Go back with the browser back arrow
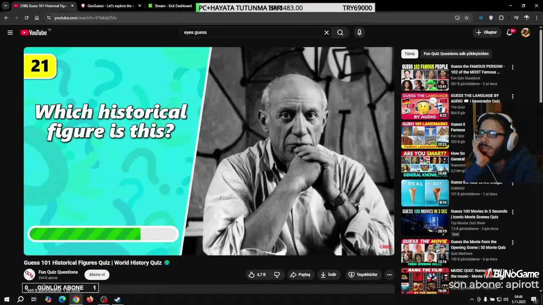 [x=6, y=18]
